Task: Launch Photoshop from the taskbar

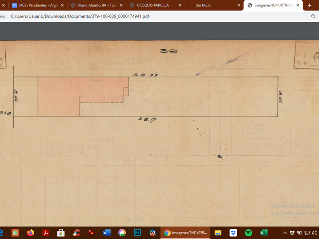Action: [137, 233]
